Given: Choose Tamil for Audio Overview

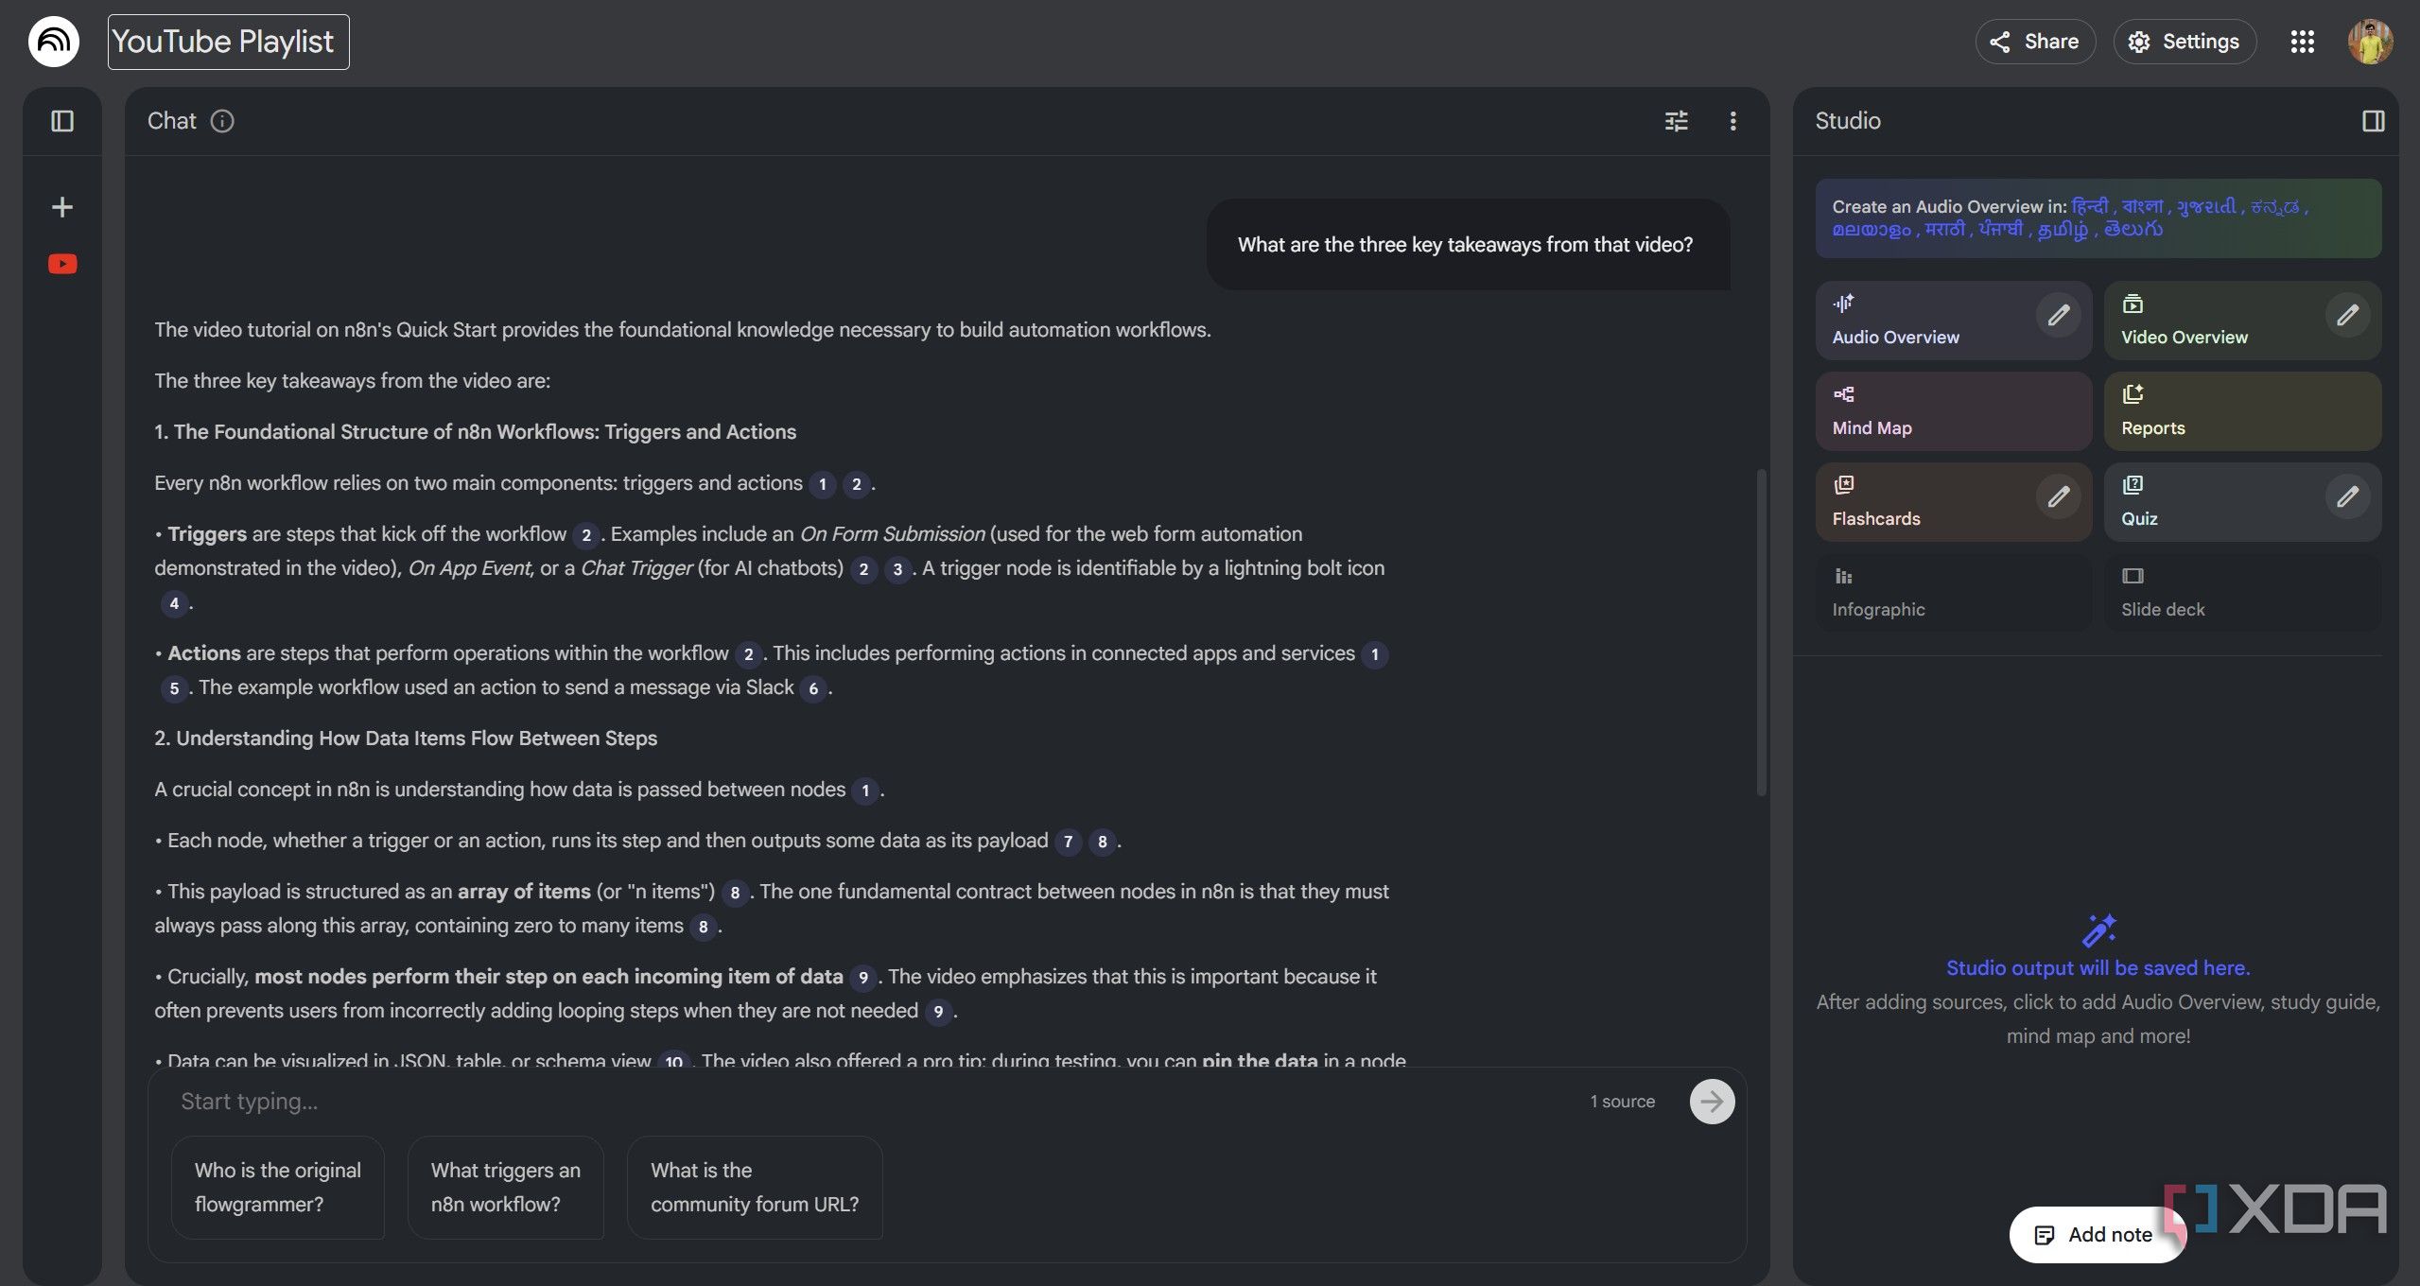Looking at the screenshot, I should click(2063, 230).
